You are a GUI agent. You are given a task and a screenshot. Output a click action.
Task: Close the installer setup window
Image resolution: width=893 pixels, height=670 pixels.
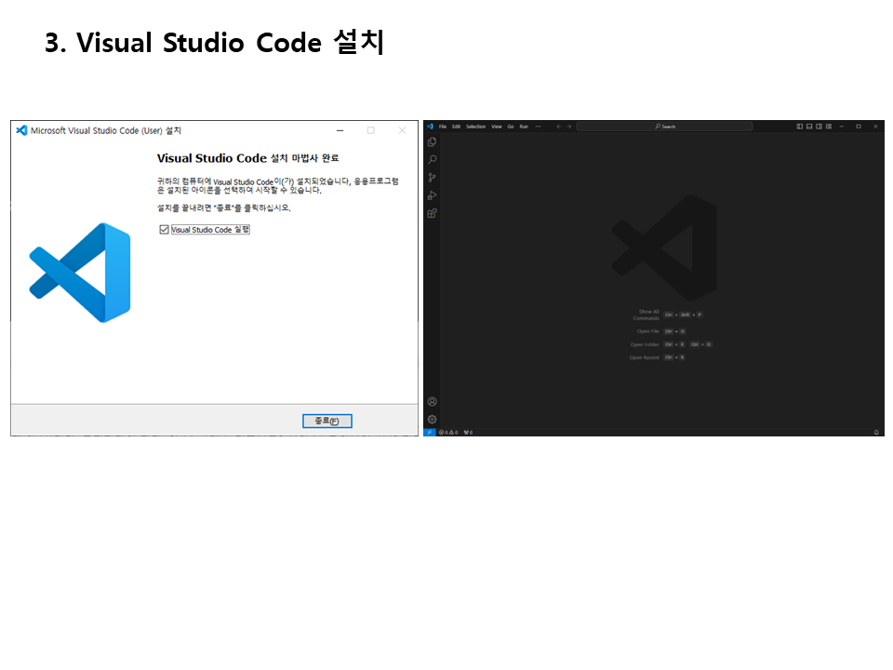pos(402,130)
